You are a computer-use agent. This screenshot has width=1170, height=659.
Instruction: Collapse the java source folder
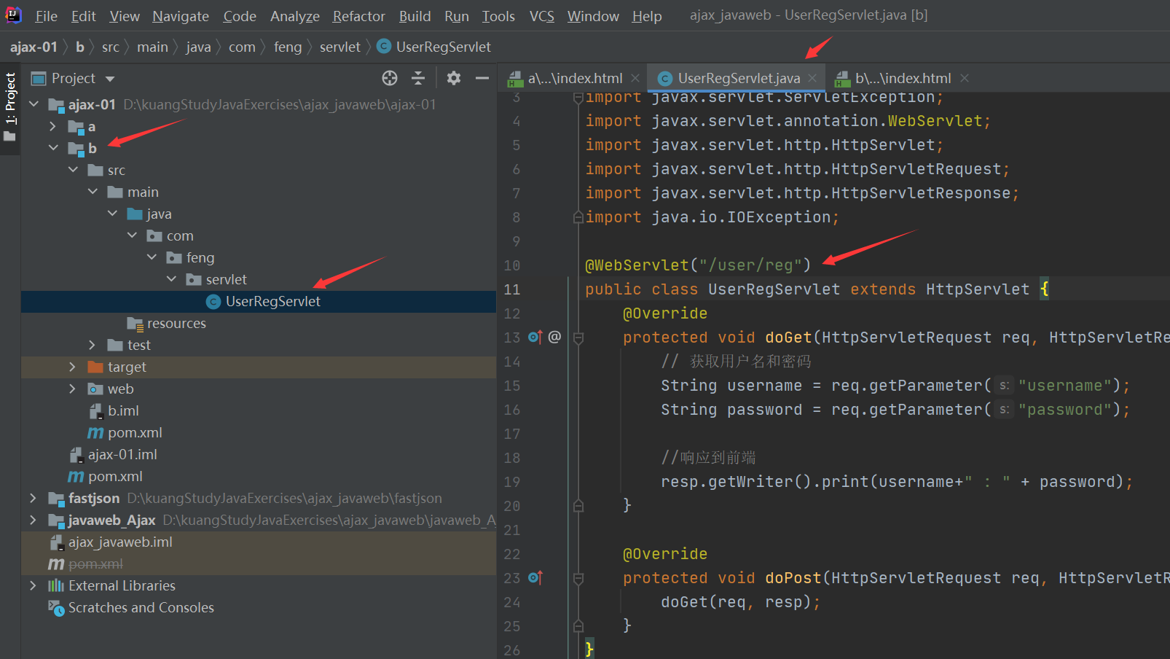112,214
